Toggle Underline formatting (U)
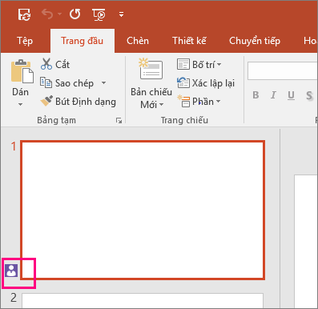 point(291,95)
